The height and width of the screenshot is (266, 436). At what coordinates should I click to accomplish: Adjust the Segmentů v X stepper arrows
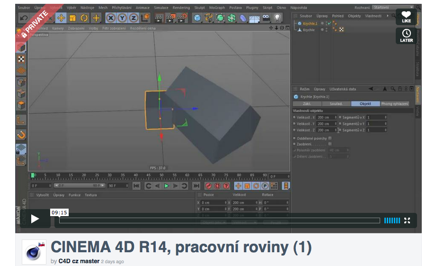[x=386, y=117]
